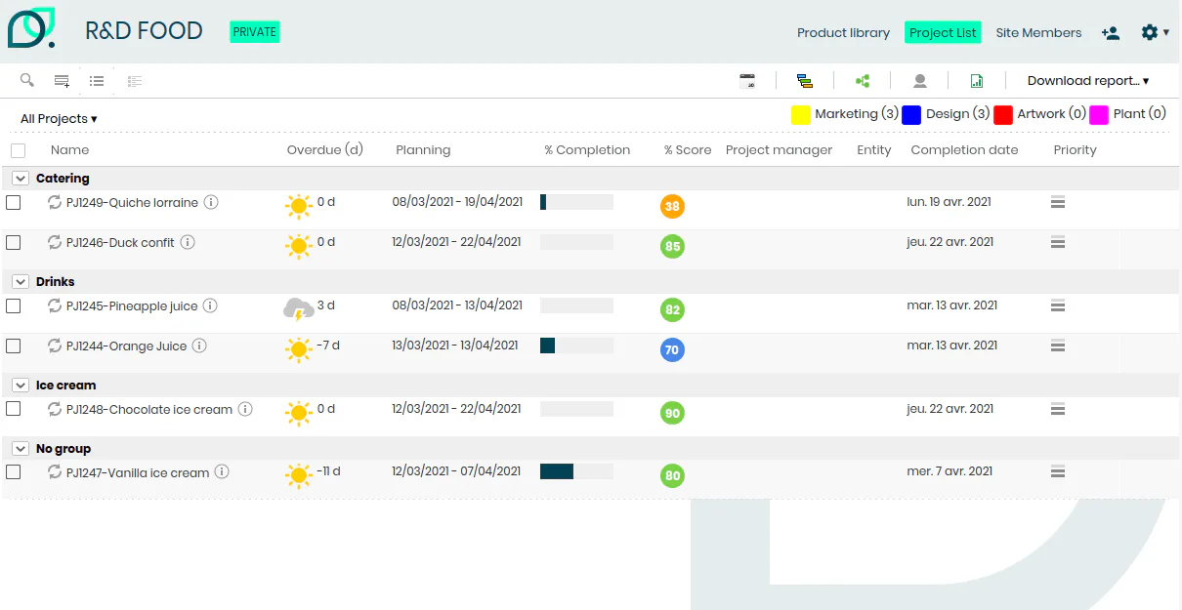Click the priority icon for Duck confit

click(x=1057, y=242)
